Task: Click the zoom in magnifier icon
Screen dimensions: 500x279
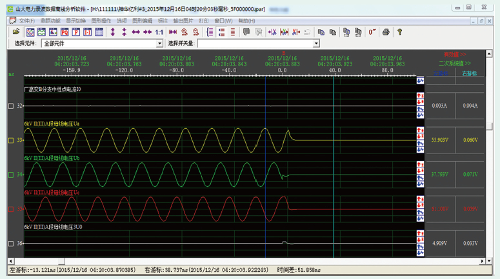Action: 185,32
